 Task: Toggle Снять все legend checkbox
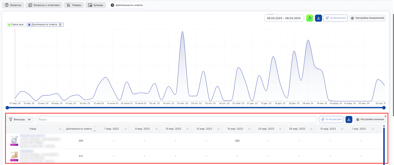(16, 25)
